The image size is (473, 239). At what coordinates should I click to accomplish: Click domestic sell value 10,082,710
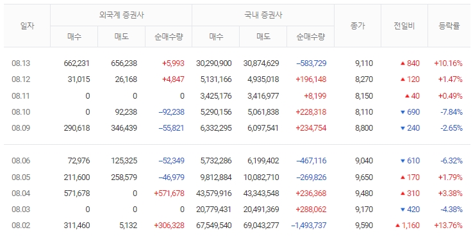tap(261, 177)
